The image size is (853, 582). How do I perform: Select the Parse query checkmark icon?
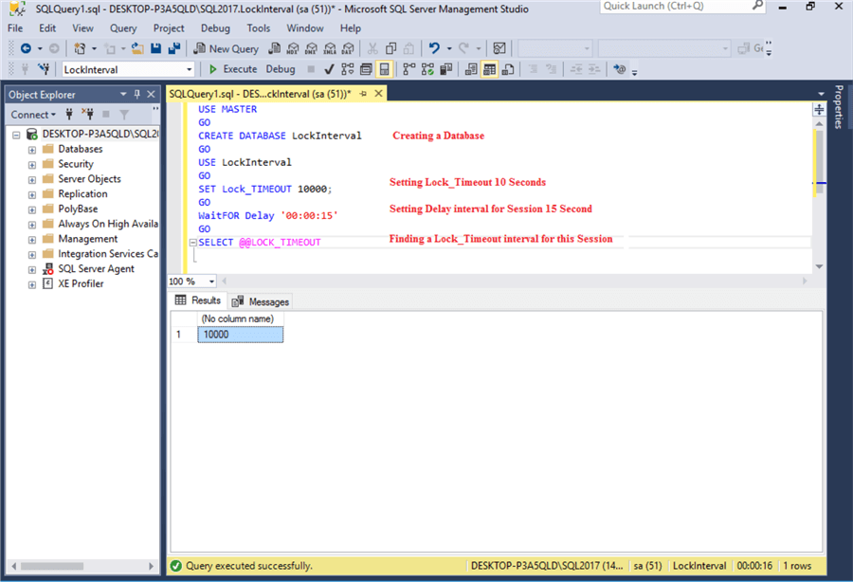329,69
